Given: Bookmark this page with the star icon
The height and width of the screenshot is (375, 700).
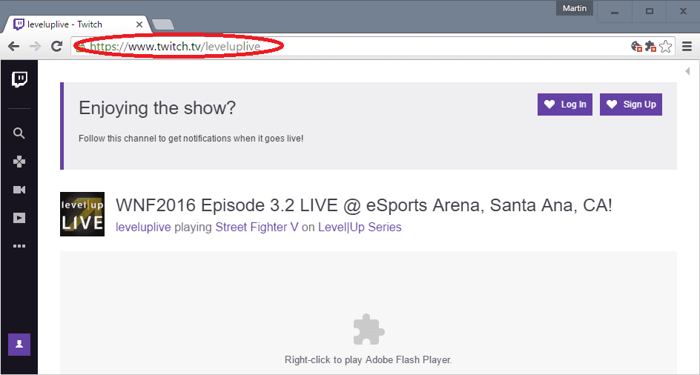Looking at the screenshot, I should pos(665,47).
